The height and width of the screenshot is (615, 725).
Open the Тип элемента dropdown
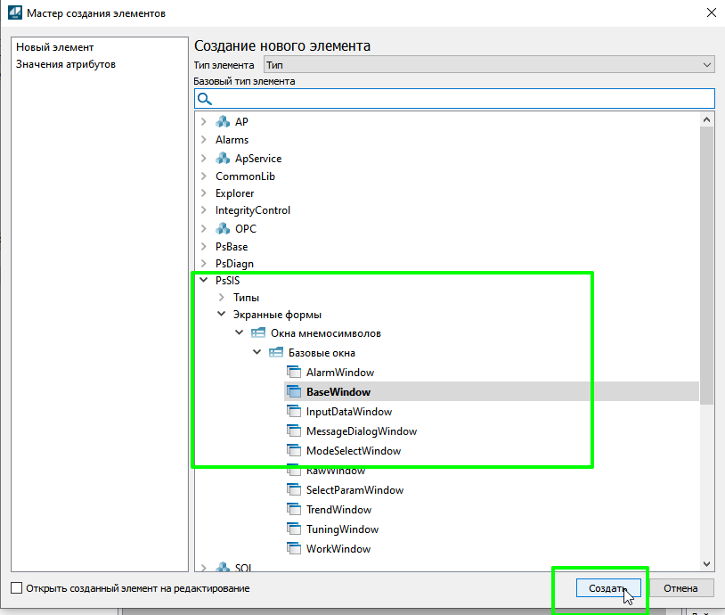[489, 65]
